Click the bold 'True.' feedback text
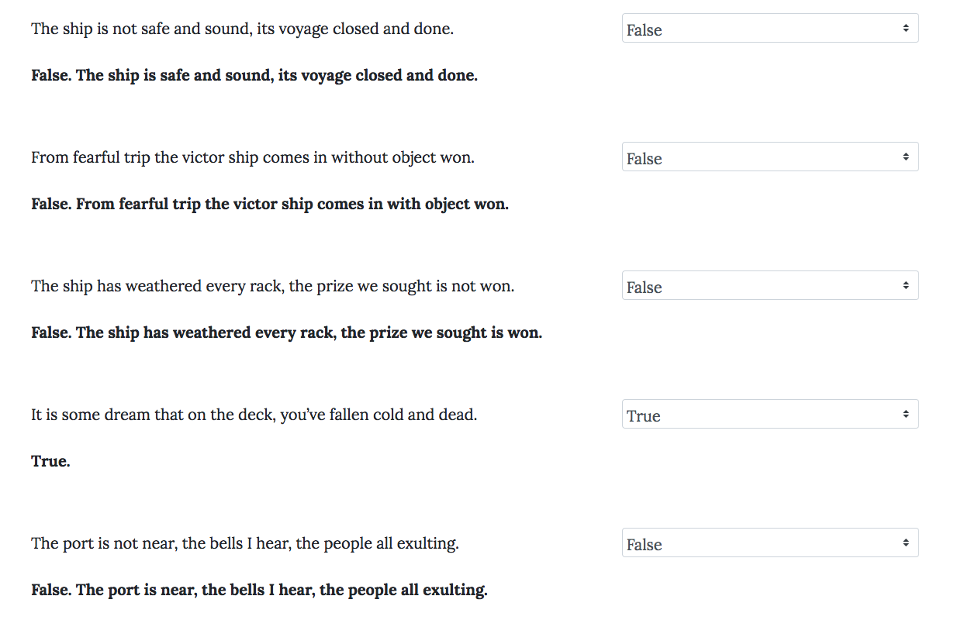The width and height of the screenshot is (961, 620). click(50, 462)
